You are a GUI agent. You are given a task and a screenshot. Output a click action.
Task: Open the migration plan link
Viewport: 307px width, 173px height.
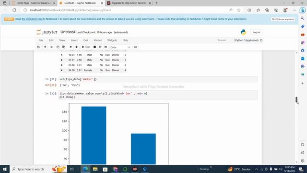[32, 19]
